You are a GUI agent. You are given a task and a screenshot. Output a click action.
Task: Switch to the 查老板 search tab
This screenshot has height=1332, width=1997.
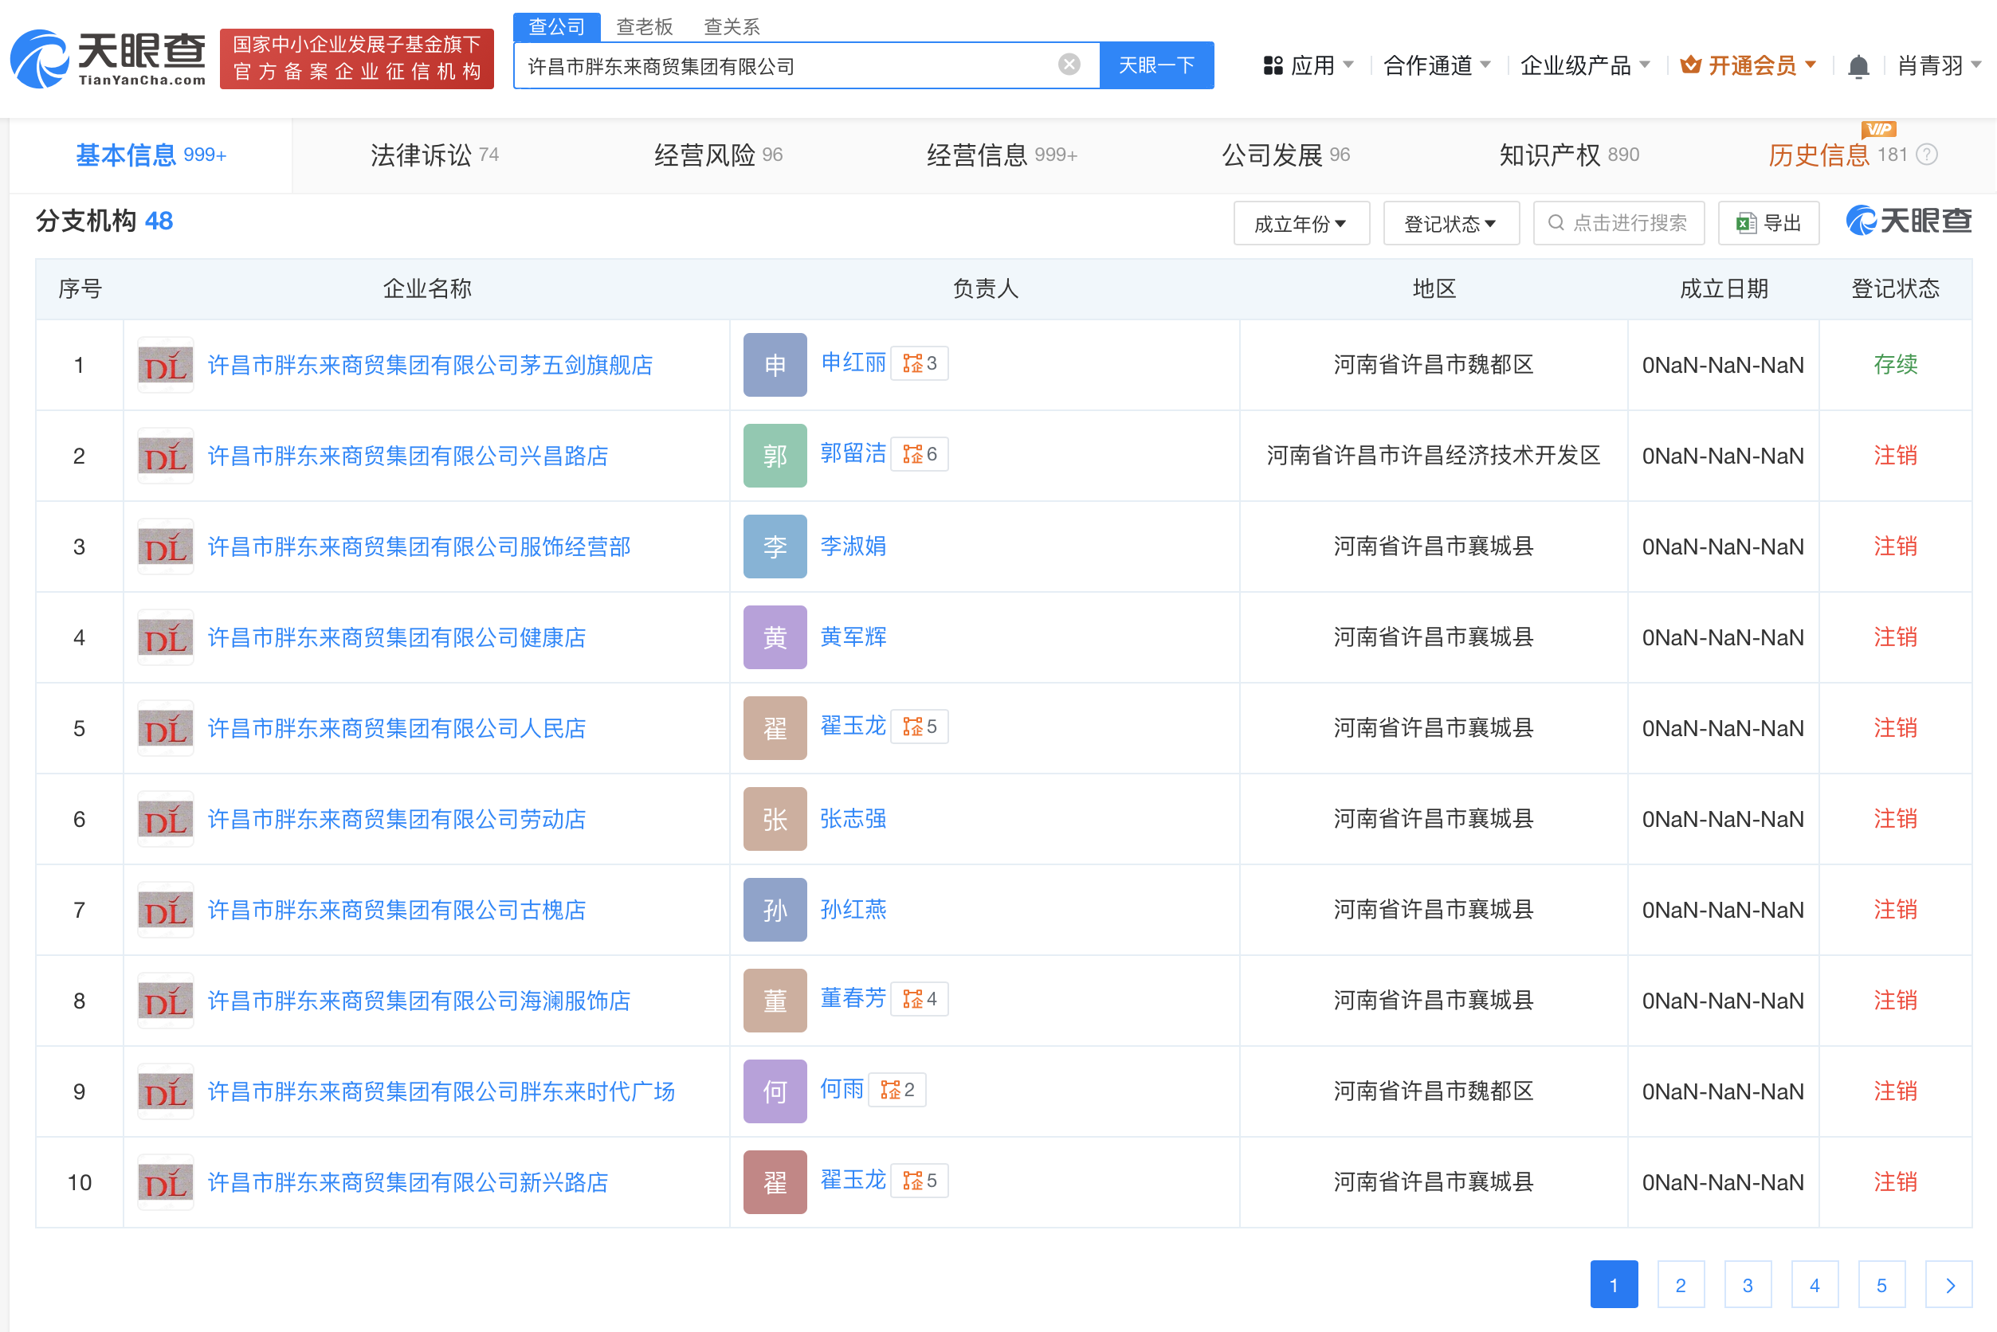coord(644,26)
